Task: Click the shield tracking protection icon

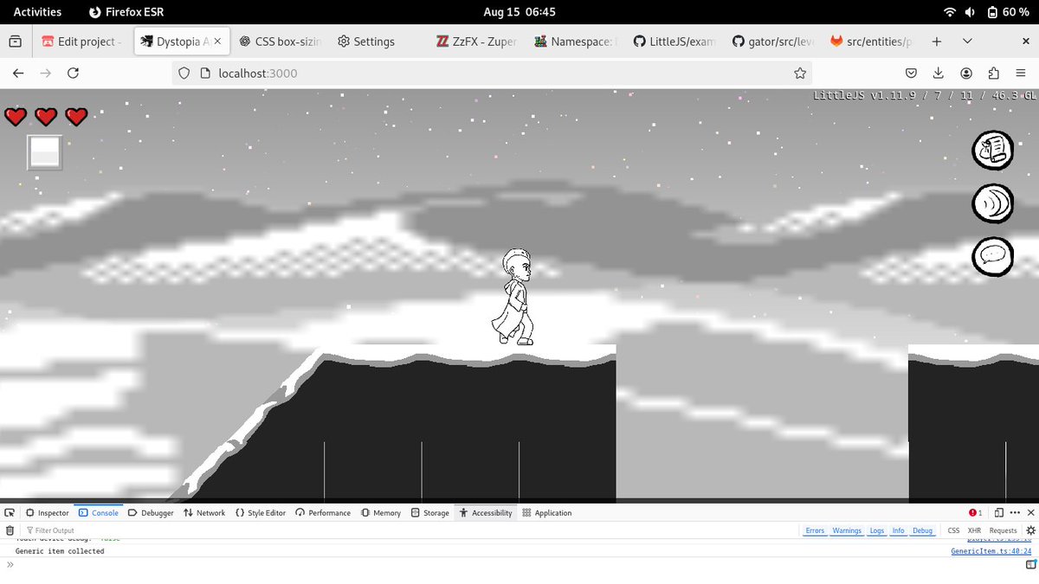Action: [x=184, y=74]
